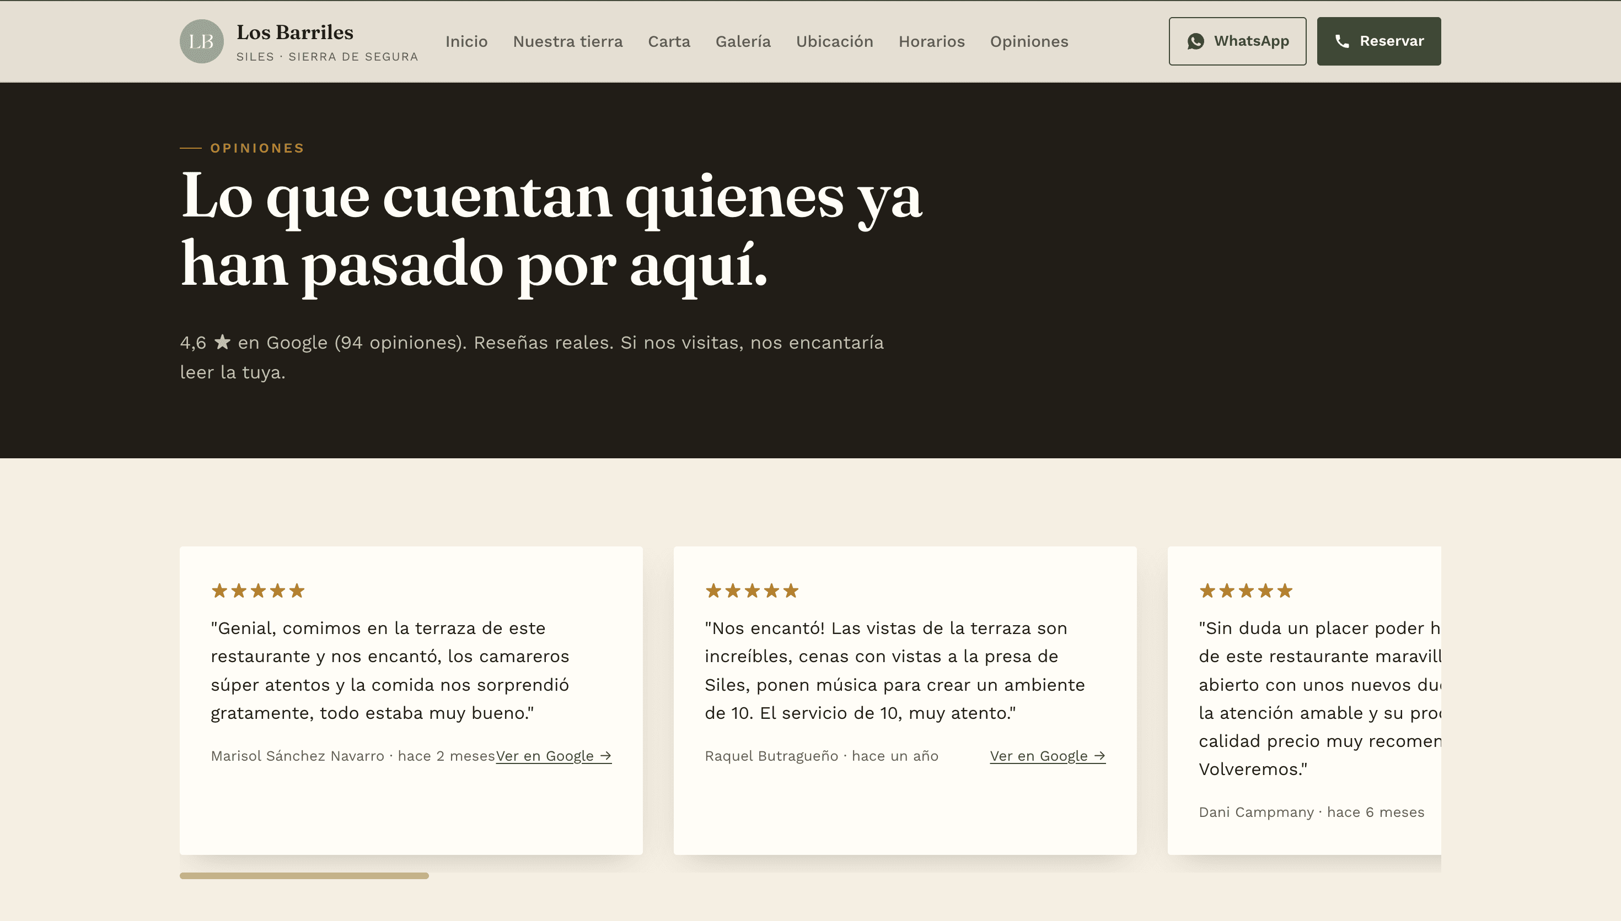
Task: Click the phone icon on Reservar
Action: pos(1342,41)
